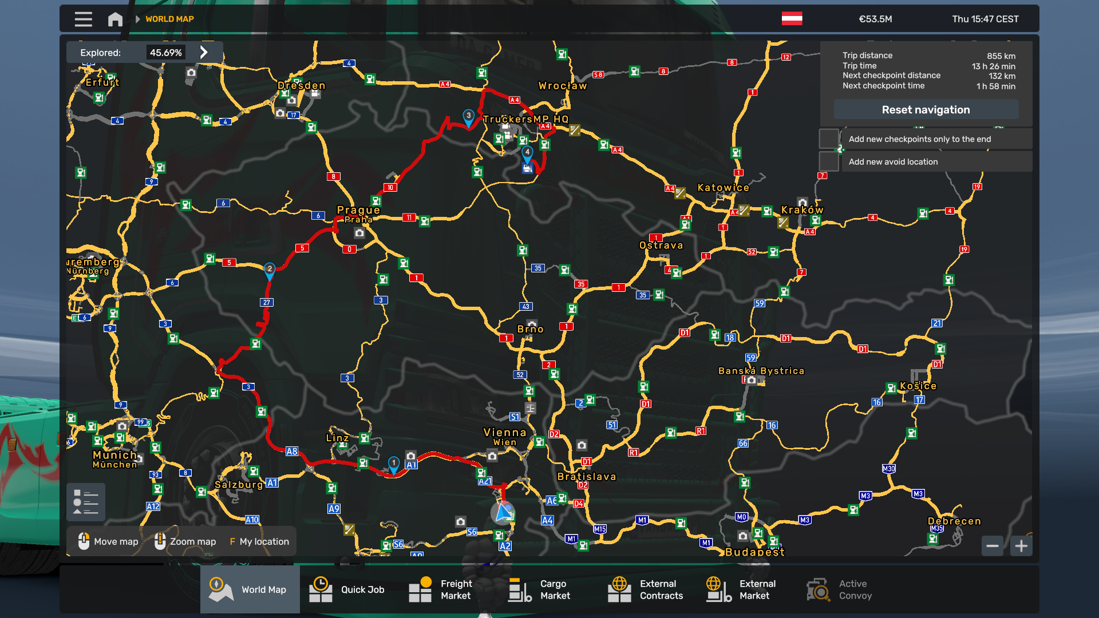Viewport: 1099px width, 618px height.
Task: Switch to the World Map tab
Action: [x=250, y=589]
